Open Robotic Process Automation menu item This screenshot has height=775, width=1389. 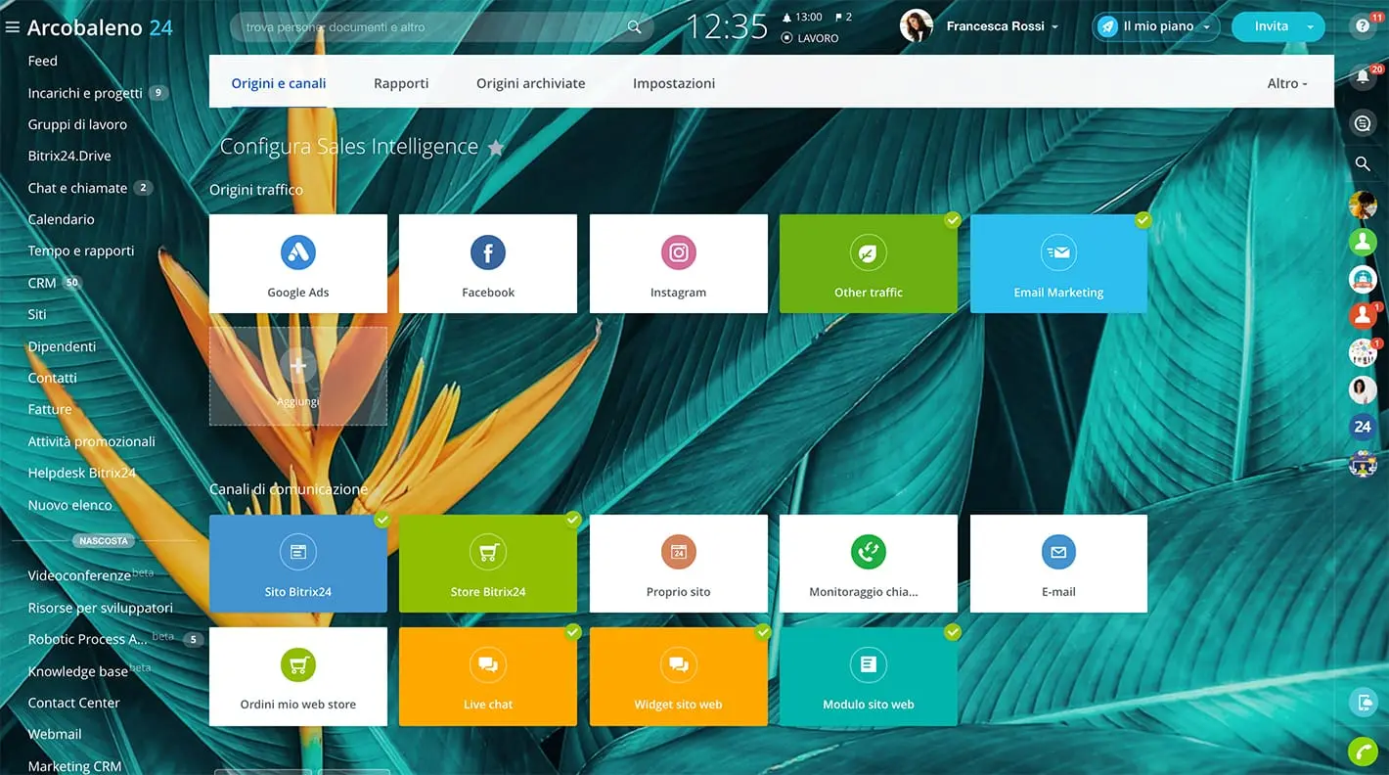90,639
